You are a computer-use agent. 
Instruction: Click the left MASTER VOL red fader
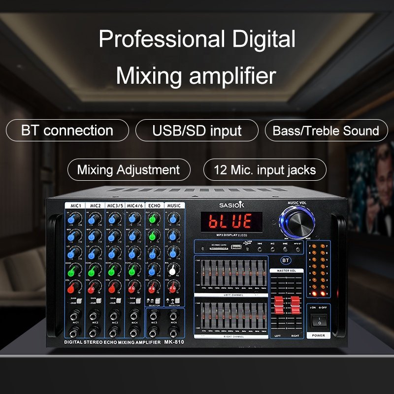(x=279, y=305)
